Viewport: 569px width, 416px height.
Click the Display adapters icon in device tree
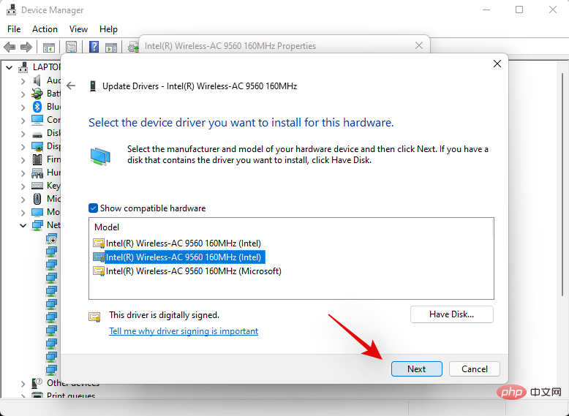37,146
